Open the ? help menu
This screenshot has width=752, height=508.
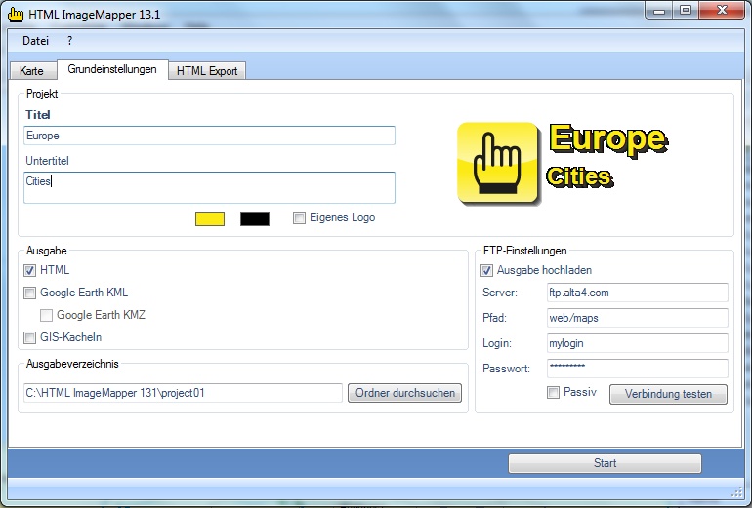pos(70,41)
